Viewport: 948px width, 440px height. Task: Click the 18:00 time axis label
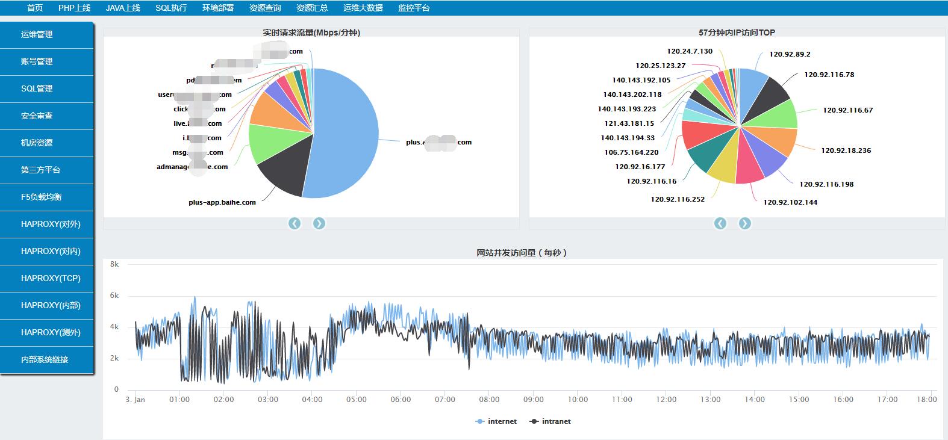click(x=926, y=400)
